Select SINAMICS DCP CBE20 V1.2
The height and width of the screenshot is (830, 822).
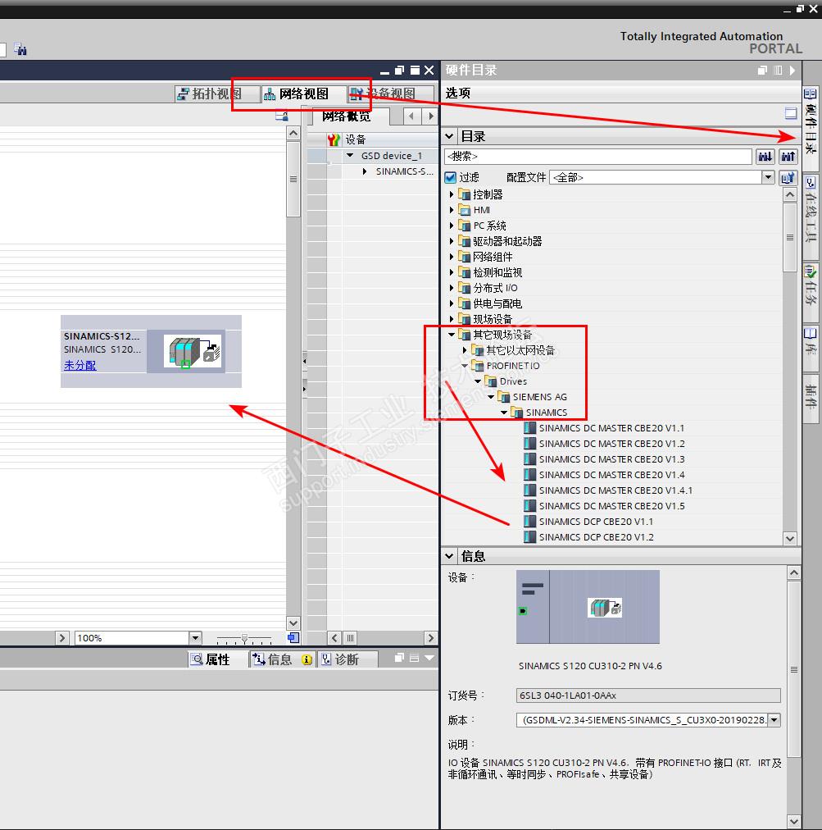[x=596, y=537]
